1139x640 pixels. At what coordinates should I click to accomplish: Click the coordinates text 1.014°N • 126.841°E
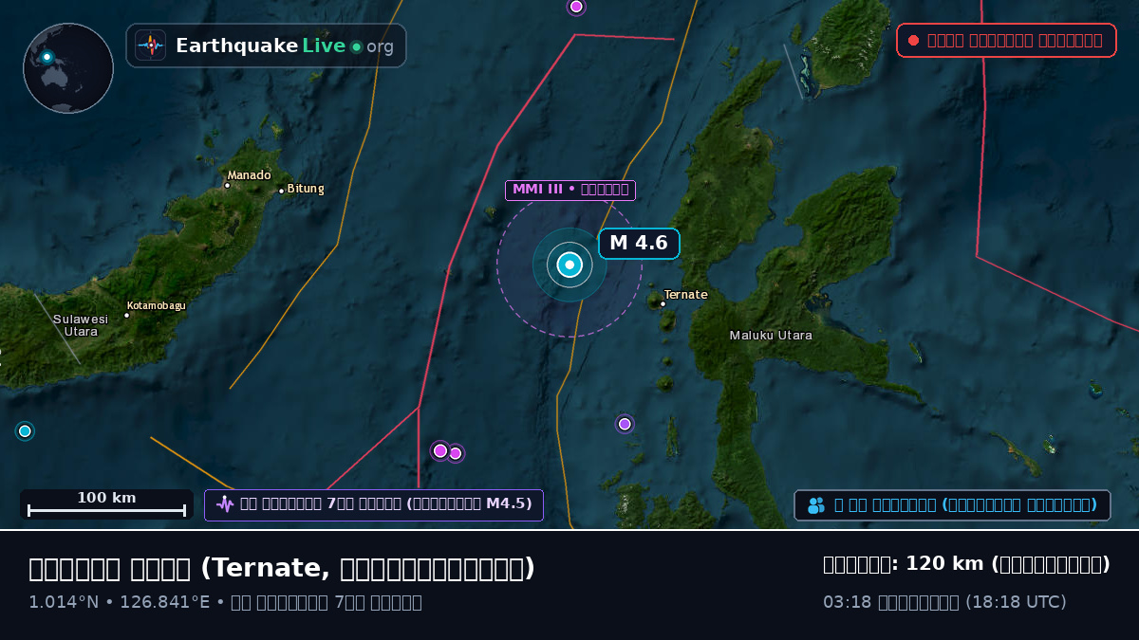[x=120, y=602]
